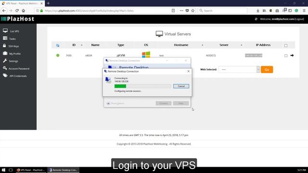Cancel the Remote Desktop connection
The width and height of the screenshot is (308, 173).
click(x=181, y=86)
